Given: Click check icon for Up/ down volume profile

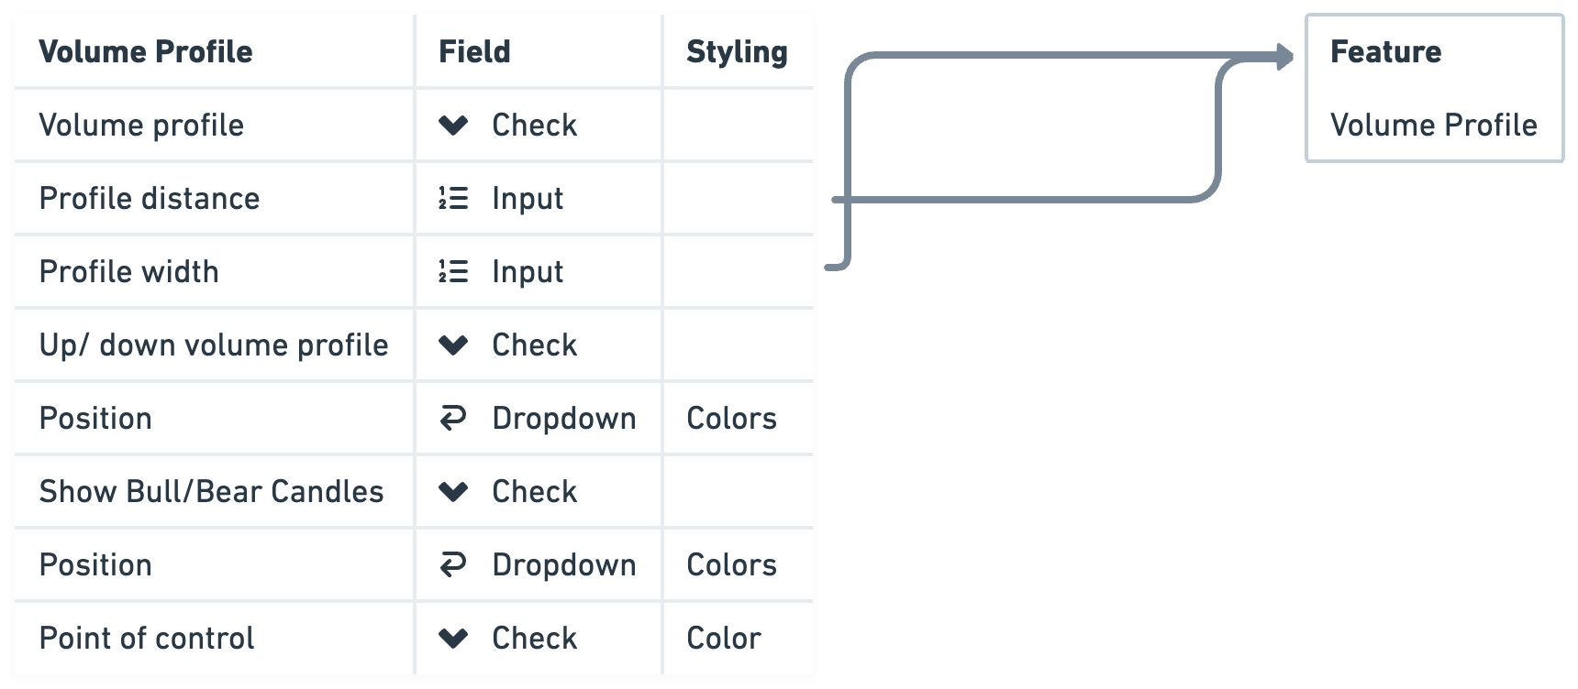Looking at the screenshot, I should point(453,345).
